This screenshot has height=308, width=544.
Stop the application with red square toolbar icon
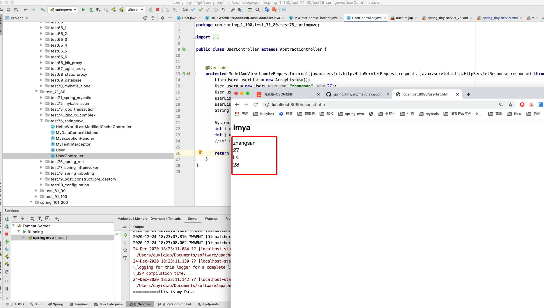(x=158, y=10)
